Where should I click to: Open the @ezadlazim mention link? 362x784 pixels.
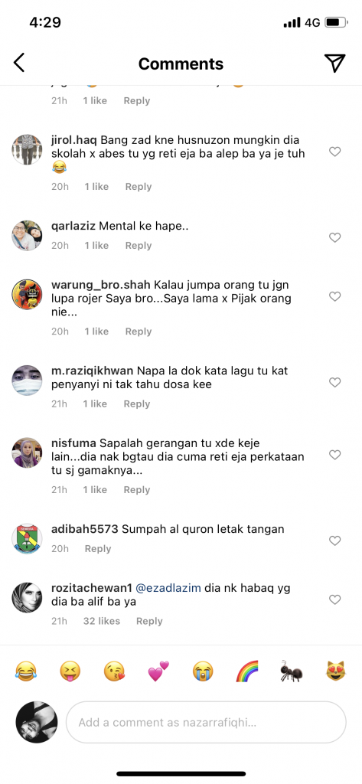pos(168,589)
